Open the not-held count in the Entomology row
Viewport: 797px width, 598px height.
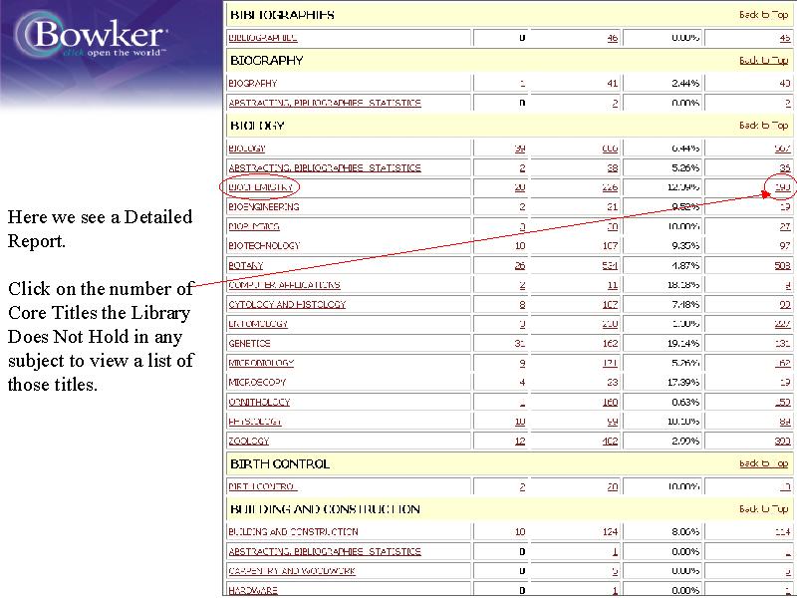(782, 324)
